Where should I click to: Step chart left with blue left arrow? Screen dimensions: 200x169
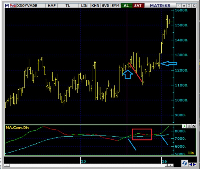click(x=191, y=164)
